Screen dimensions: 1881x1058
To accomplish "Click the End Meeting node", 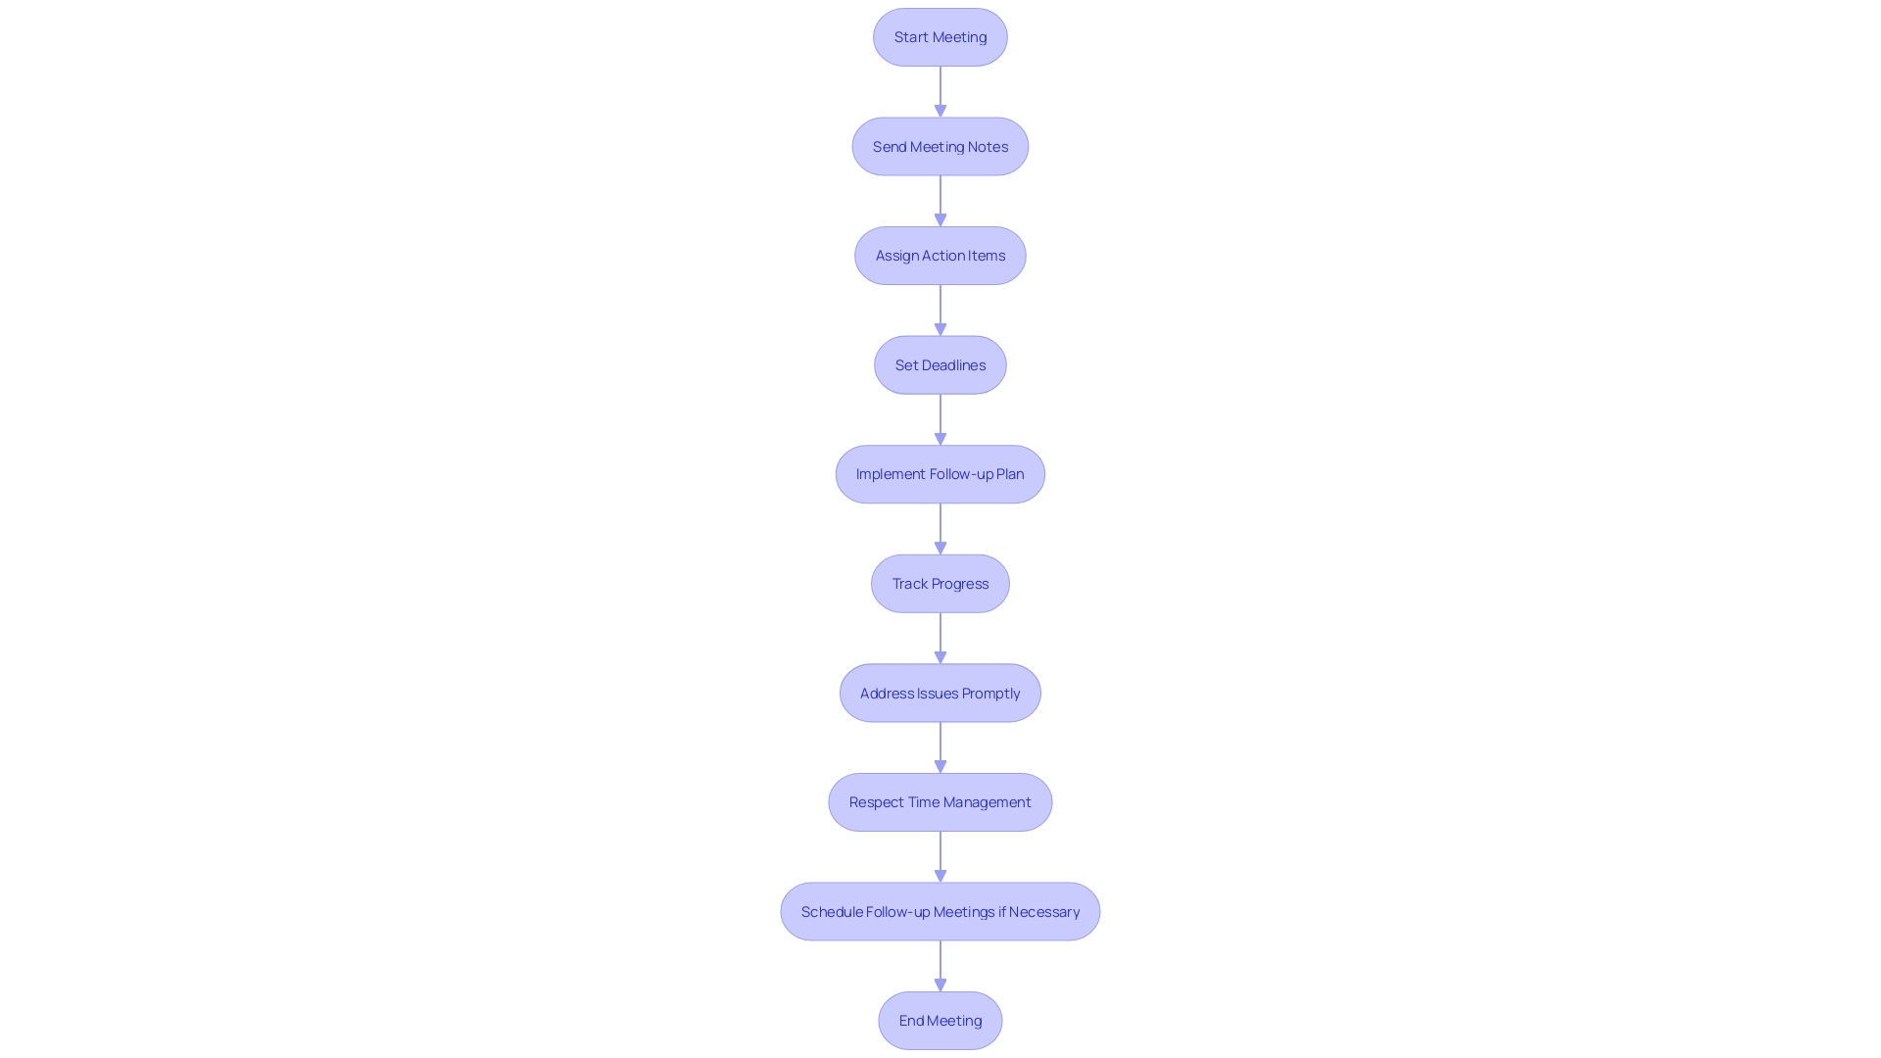I will click(x=940, y=1021).
